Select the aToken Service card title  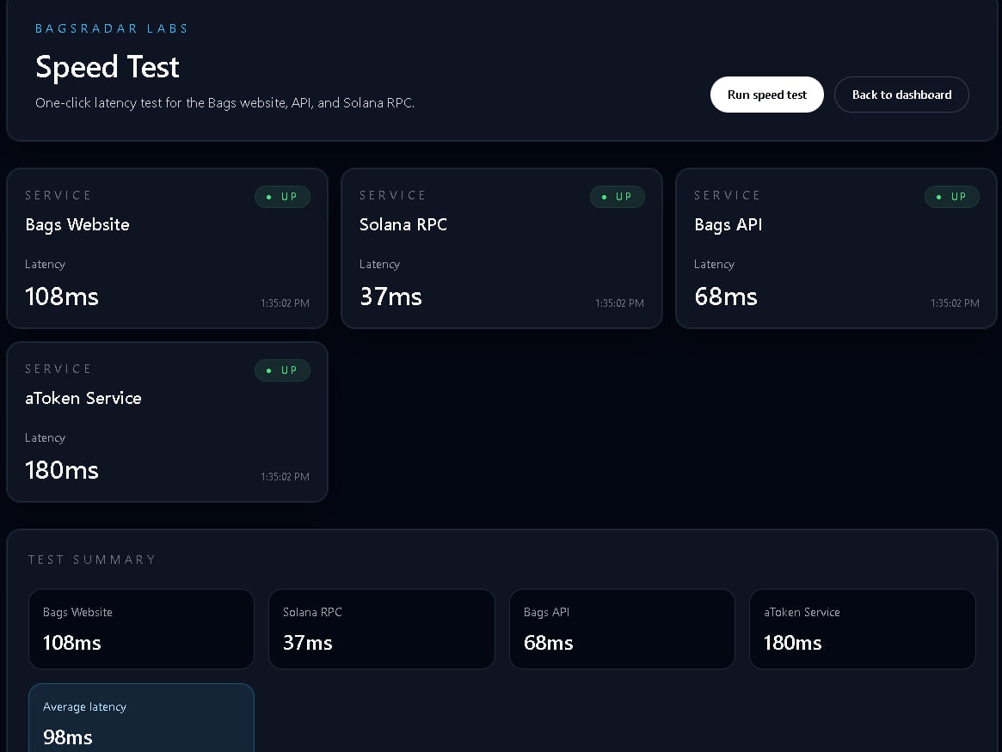pyautogui.click(x=83, y=398)
